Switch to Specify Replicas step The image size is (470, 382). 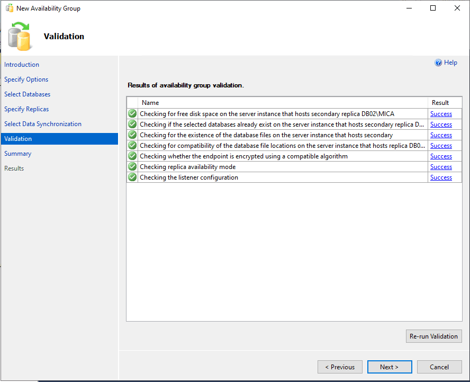click(x=26, y=109)
